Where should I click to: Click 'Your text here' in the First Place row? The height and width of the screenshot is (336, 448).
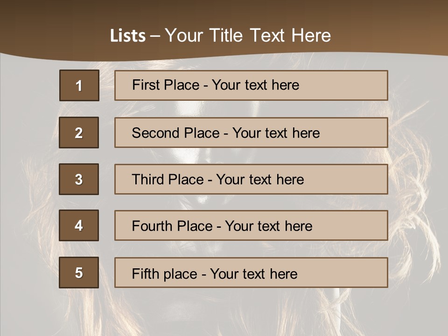255,85
